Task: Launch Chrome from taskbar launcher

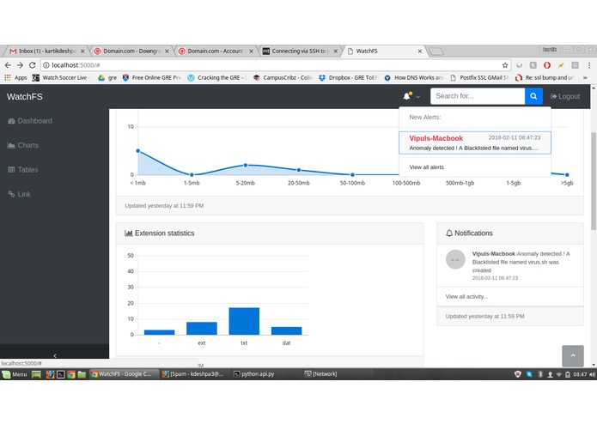Action: [71, 374]
